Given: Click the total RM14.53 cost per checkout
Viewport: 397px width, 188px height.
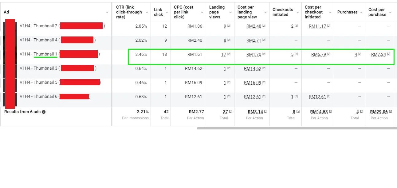Looking at the screenshot, I should pyautogui.click(x=319, y=112).
